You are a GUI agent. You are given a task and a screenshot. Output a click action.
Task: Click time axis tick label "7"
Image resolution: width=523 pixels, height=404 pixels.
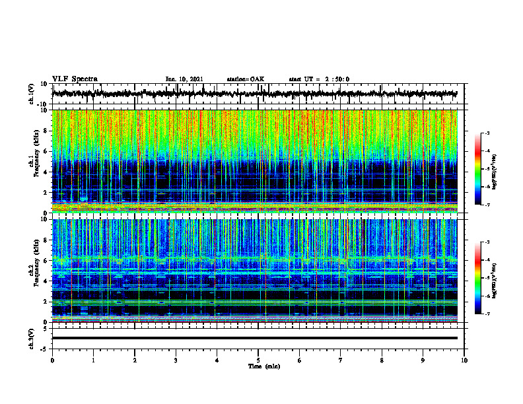[x=341, y=360]
